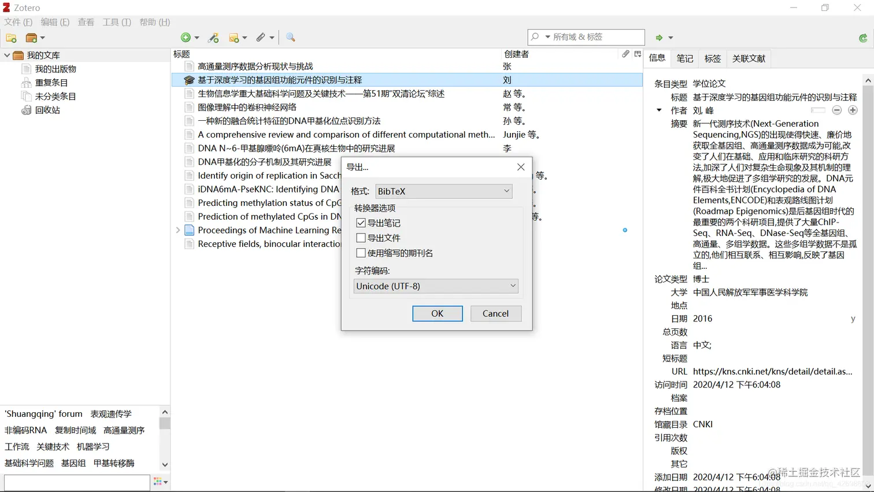Uncheck the 导出笔记 checkbox
This screenshot has width=874, height=492.
tap(361, 223)
